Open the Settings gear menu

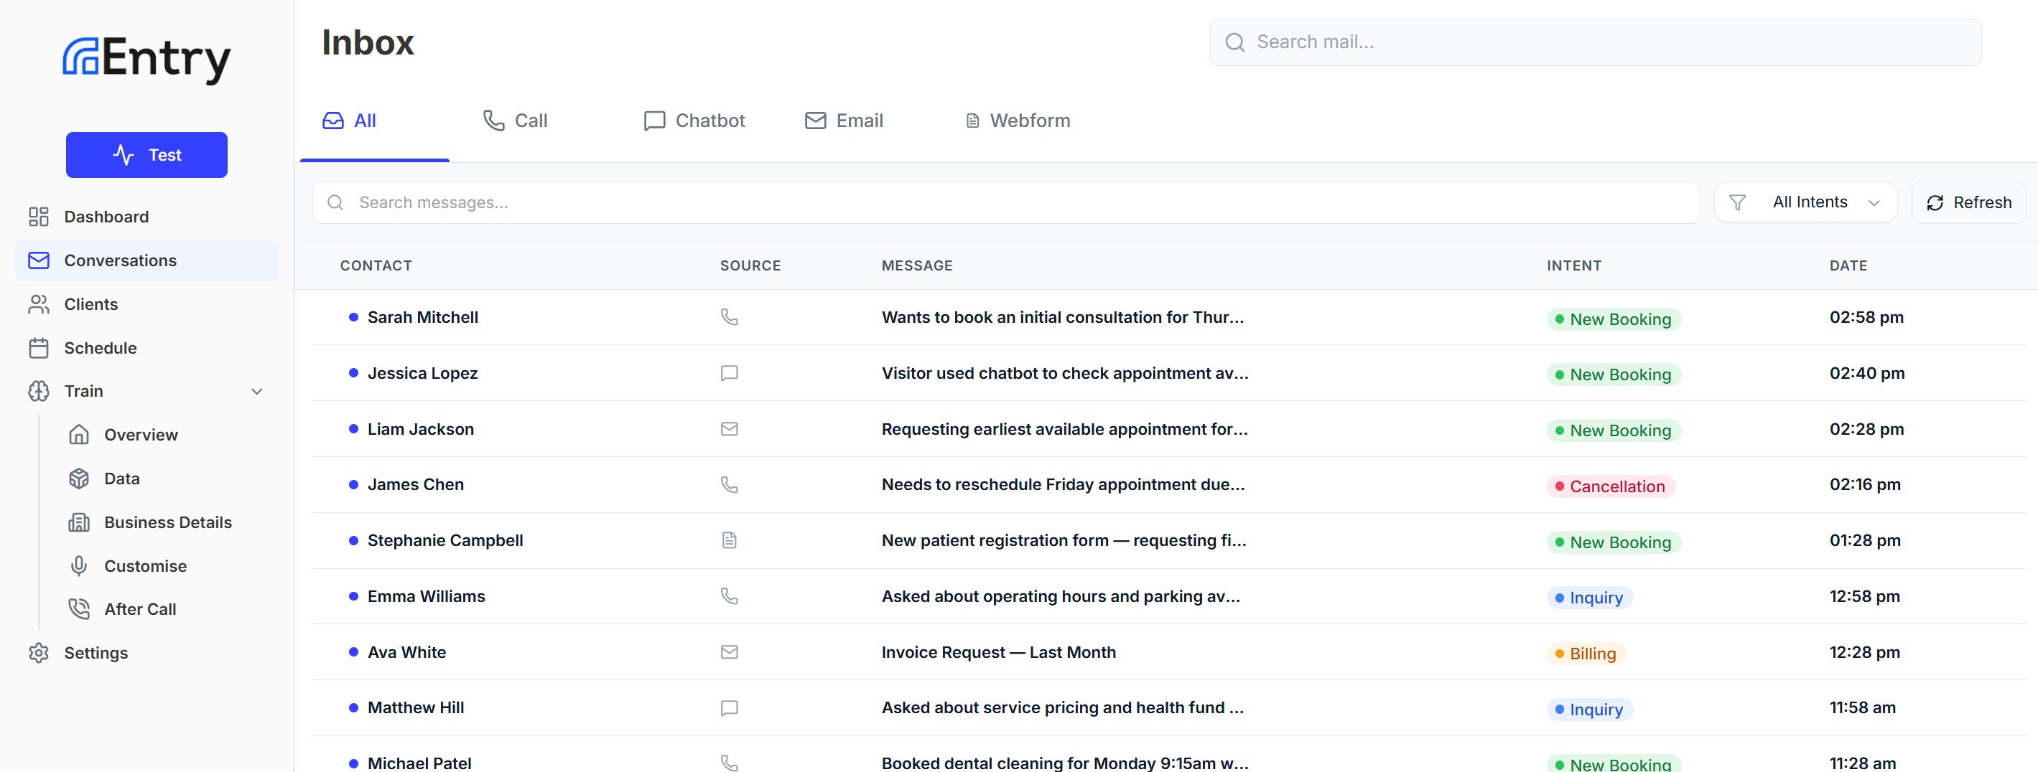point(39,653)
